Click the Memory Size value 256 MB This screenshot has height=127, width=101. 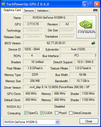[x=35, y=81]
